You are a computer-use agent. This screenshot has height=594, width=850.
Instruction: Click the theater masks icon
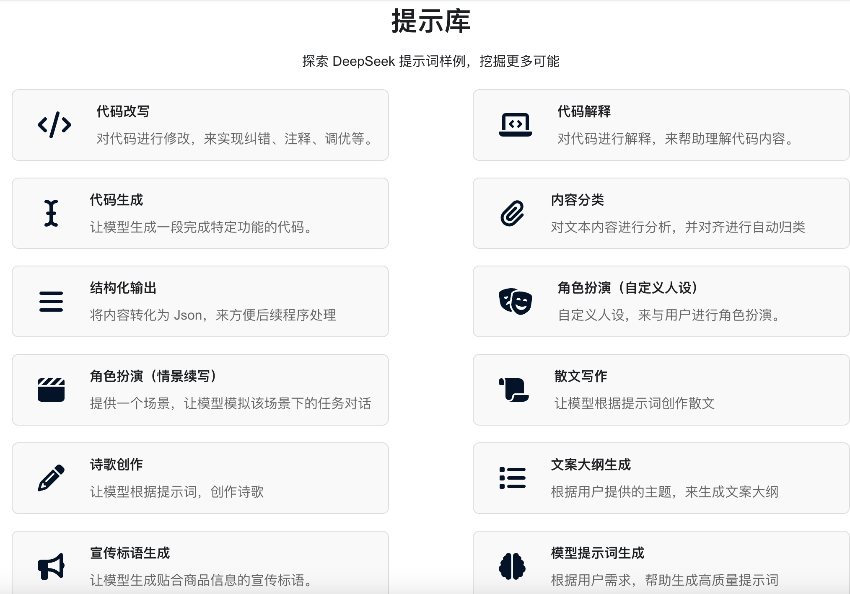515,302
